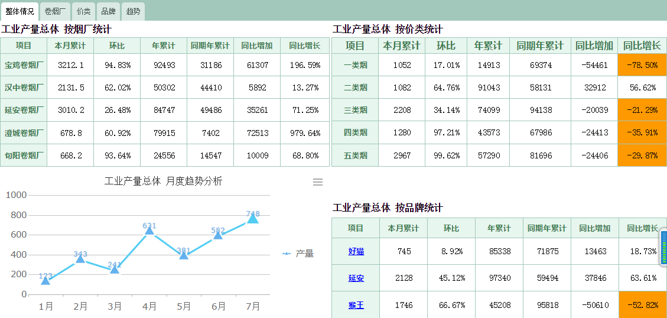Toggle the 产量 legend series
Screen dimensions: 667x318
(x=298, y=254)
